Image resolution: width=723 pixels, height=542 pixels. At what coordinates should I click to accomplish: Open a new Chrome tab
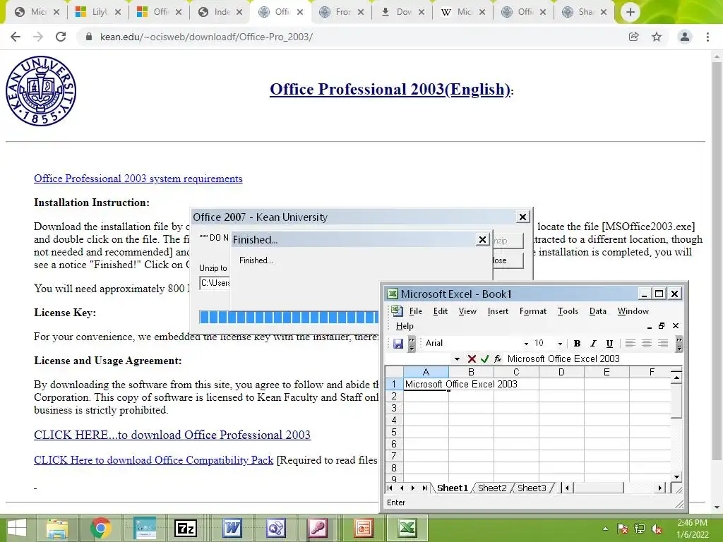pos(631,12)
